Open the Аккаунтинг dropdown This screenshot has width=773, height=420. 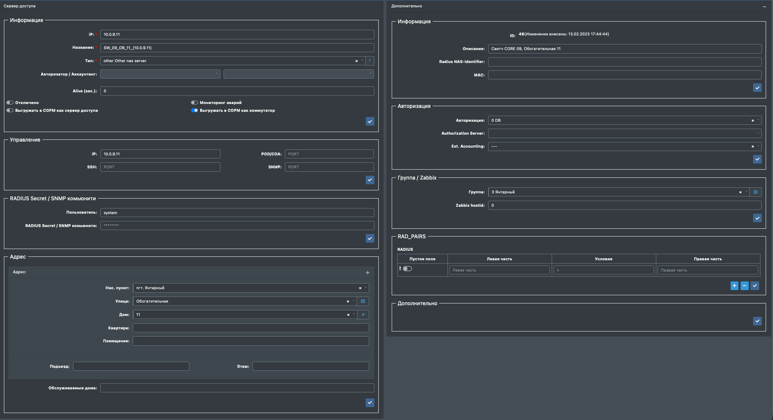[298, 74]
